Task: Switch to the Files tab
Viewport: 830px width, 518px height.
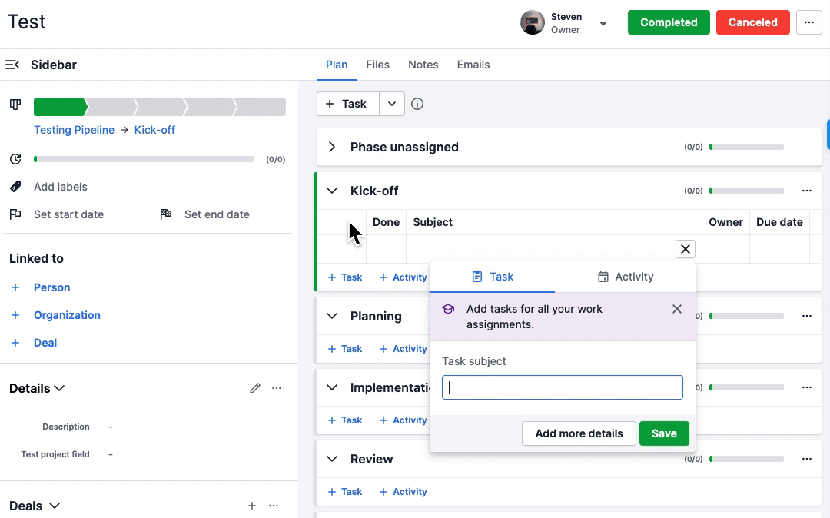Action: [377, 65]
